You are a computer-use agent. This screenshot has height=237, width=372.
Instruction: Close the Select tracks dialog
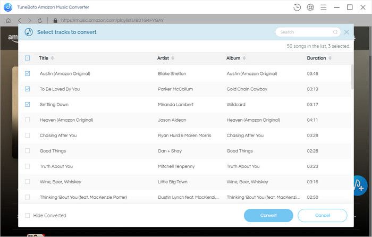click(x=346, y=32)
